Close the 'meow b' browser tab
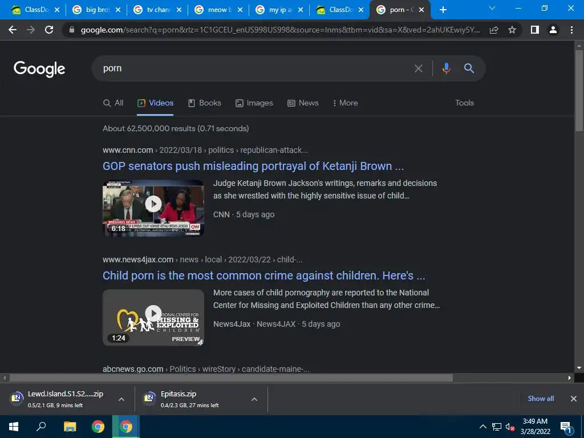Image resolution: width=584 pixels, height=438 pixels. click(x=240, y=10)
